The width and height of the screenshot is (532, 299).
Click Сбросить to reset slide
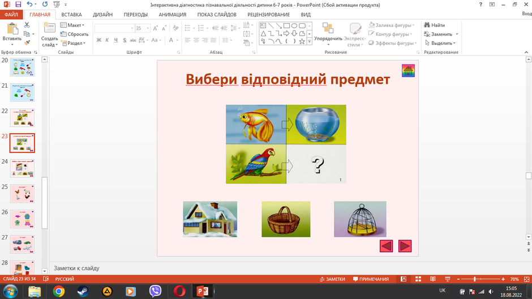[x=74, y=34]
